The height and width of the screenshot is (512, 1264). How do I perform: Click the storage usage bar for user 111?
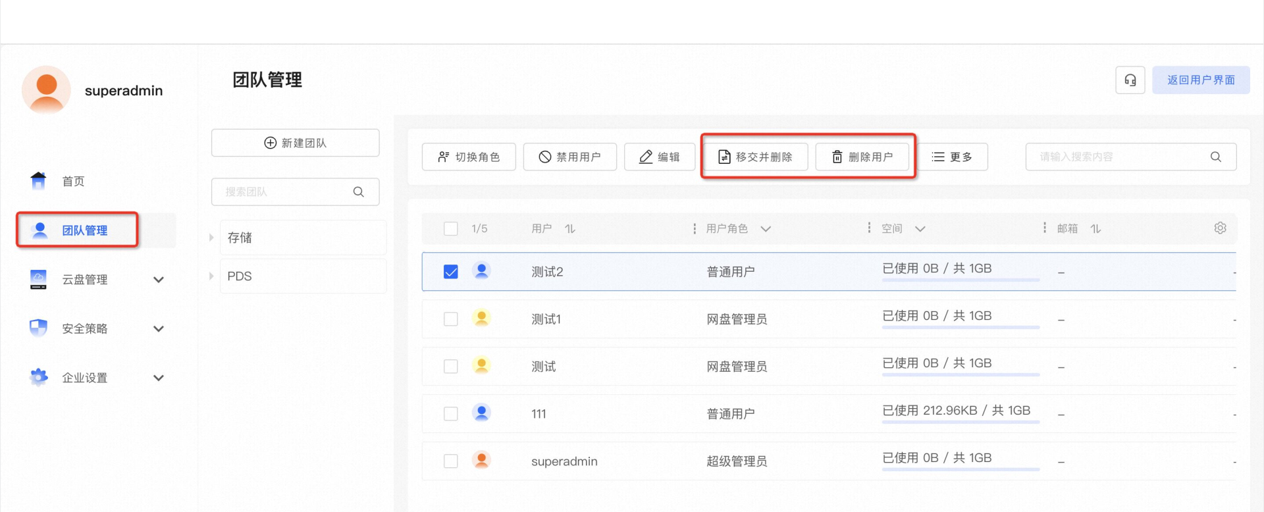(961, 422)
